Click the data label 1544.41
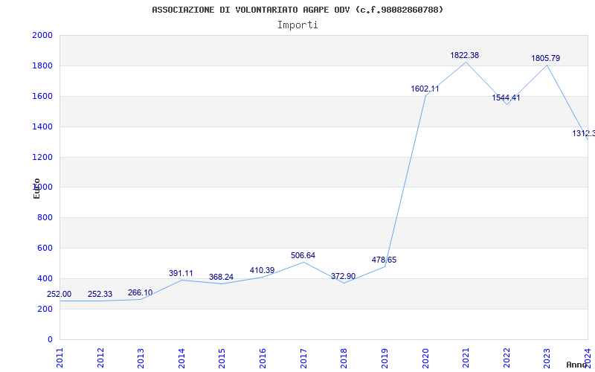595x372 pixels. tap(506, 97)
